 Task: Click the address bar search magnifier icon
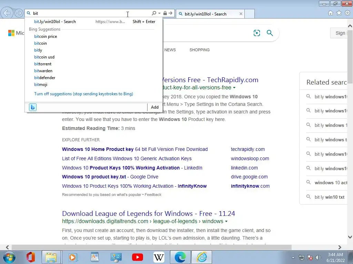[x=154, y=13]
